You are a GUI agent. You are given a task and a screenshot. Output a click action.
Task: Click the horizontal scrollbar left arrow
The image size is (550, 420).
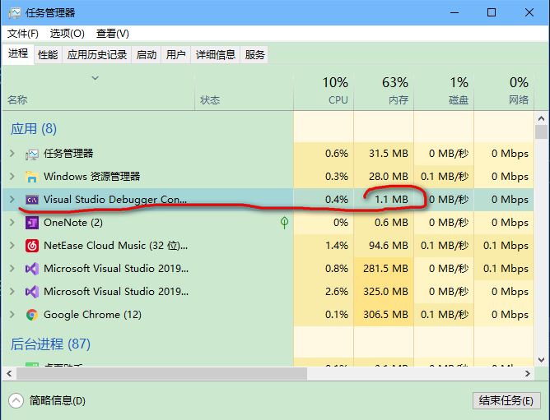[9, 374]
